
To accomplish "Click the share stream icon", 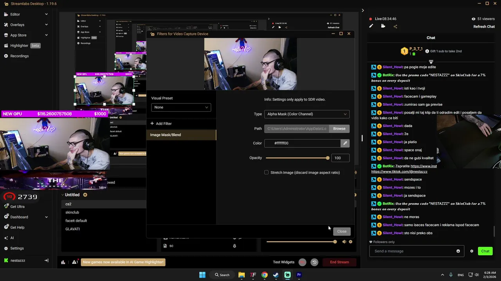I will click(x=395, y=27).
